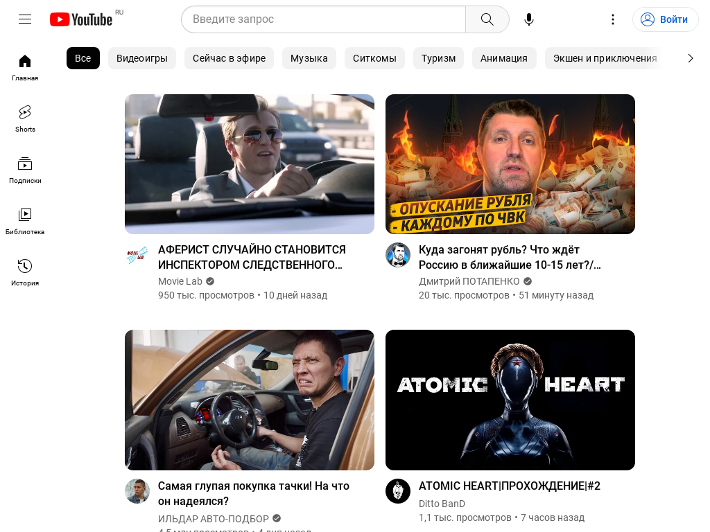710x532 pixels.
Task: Go to Главная in sidebar
Action: [25, 68]
